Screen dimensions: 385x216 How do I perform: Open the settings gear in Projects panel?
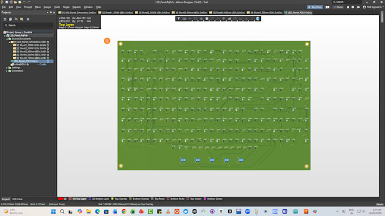(28, 19)
